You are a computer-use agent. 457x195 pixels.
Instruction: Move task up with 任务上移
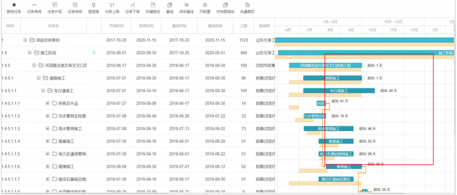pos(112,5)
